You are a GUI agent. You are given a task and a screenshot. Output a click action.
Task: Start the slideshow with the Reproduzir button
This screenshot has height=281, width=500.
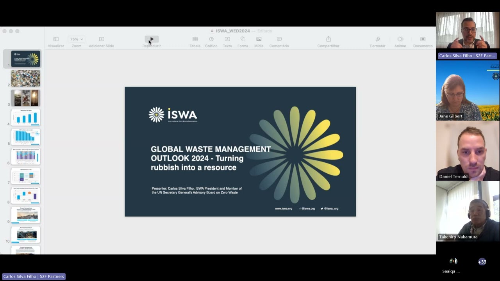[x=152, y=39]
